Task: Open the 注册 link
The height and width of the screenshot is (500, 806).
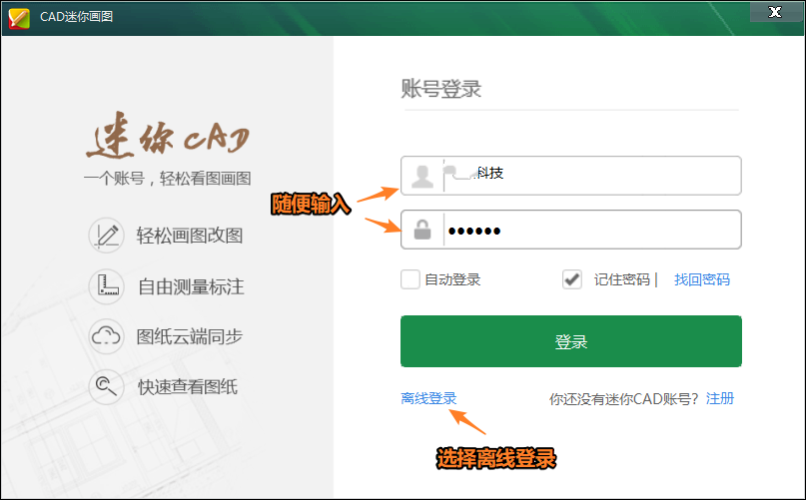Action: 720,398
